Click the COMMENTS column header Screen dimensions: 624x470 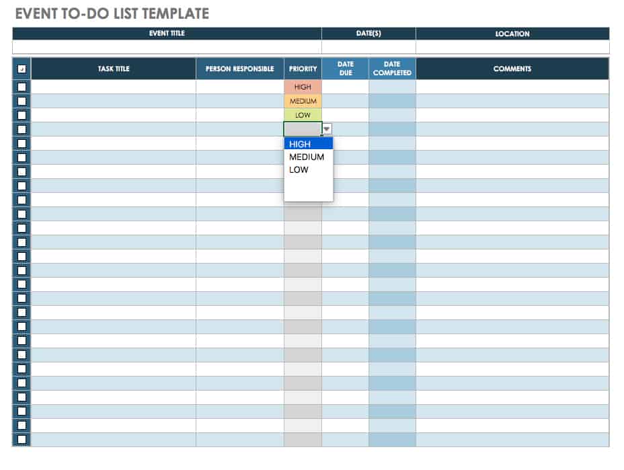(512, 69)
